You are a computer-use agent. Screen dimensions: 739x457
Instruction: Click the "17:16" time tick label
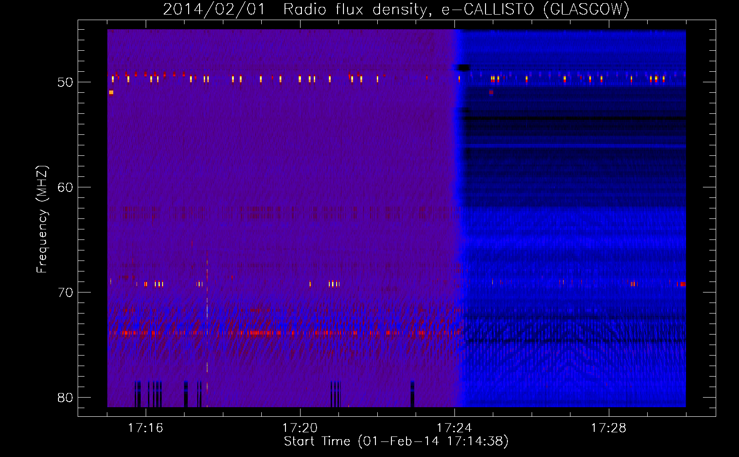click(145, 428)
